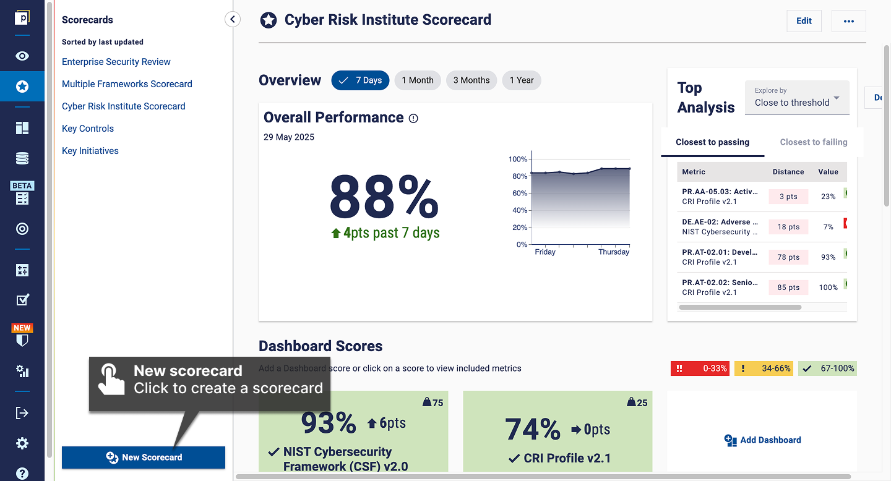The width and height of the screenshot is (891, 481).
Task: Open the calculator sidebar icon
Action: click(22, 270)
